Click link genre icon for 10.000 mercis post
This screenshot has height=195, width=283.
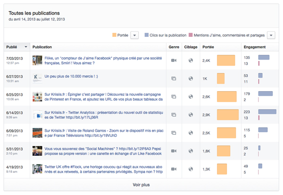174,78
